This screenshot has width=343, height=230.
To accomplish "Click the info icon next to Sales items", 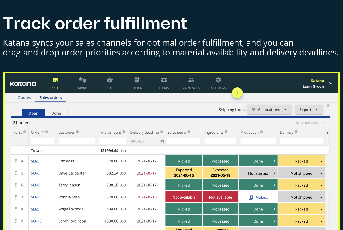I will pos(189,132).
